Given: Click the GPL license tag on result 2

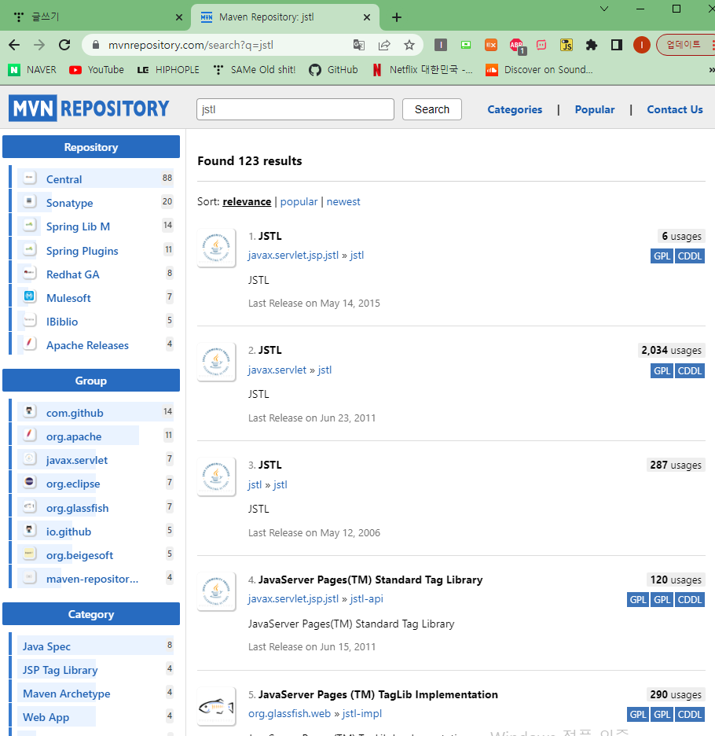Looking at the screenshot, I should 662,371.
